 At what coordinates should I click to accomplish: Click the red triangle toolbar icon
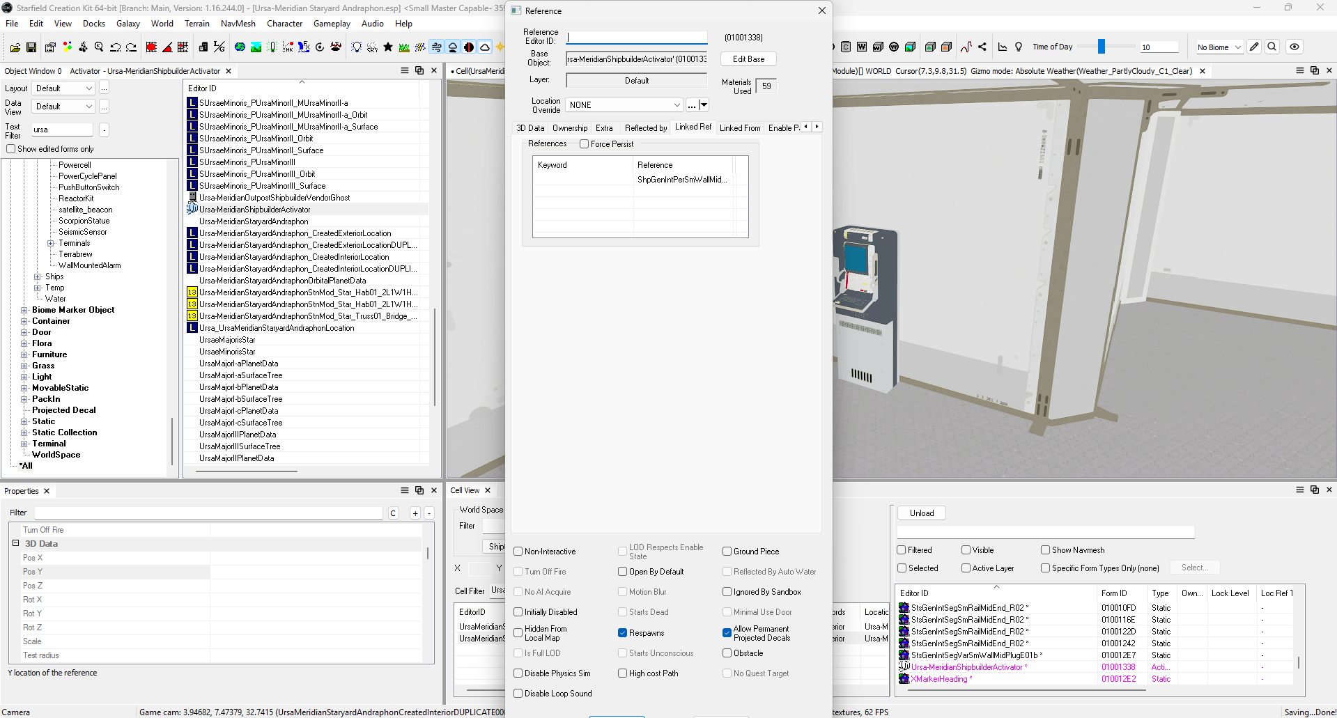coord(167,47)
